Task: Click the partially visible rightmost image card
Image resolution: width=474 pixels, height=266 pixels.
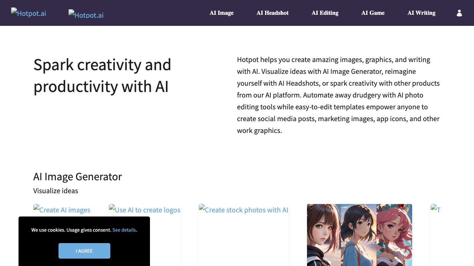Action: [435, 210]
